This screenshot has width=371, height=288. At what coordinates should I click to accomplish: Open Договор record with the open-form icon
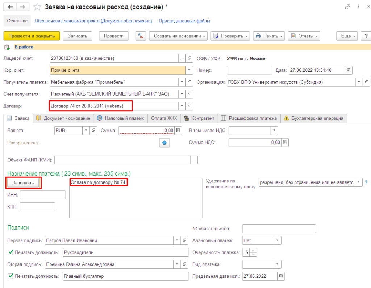189,106
